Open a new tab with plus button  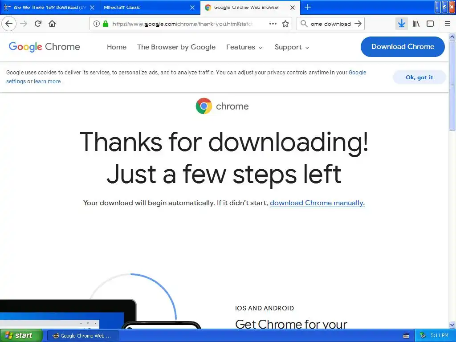tap(308, 7)
